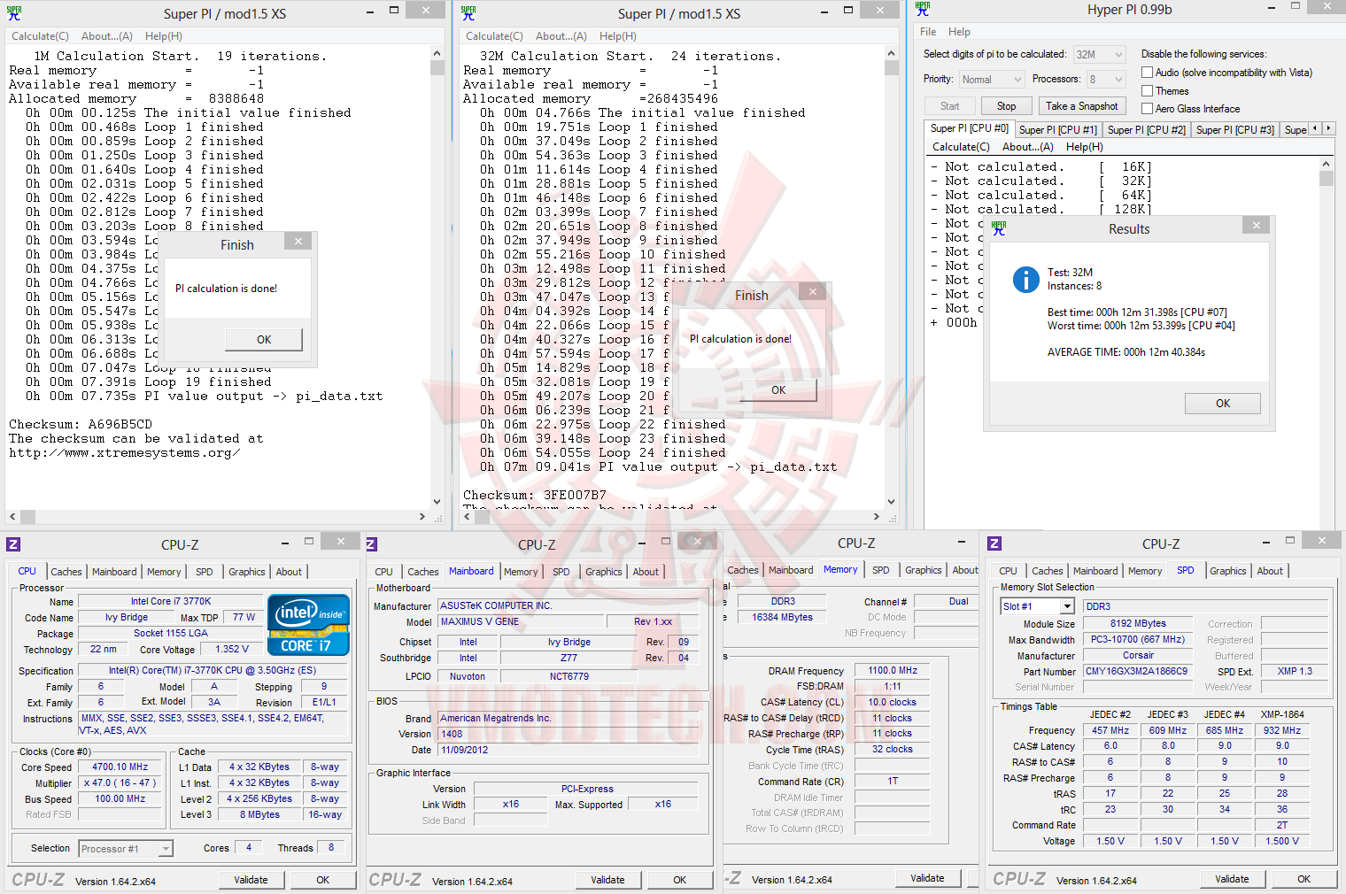Toggle the Themes checkbox
1346x894 pixels.
coord(1147,91)
